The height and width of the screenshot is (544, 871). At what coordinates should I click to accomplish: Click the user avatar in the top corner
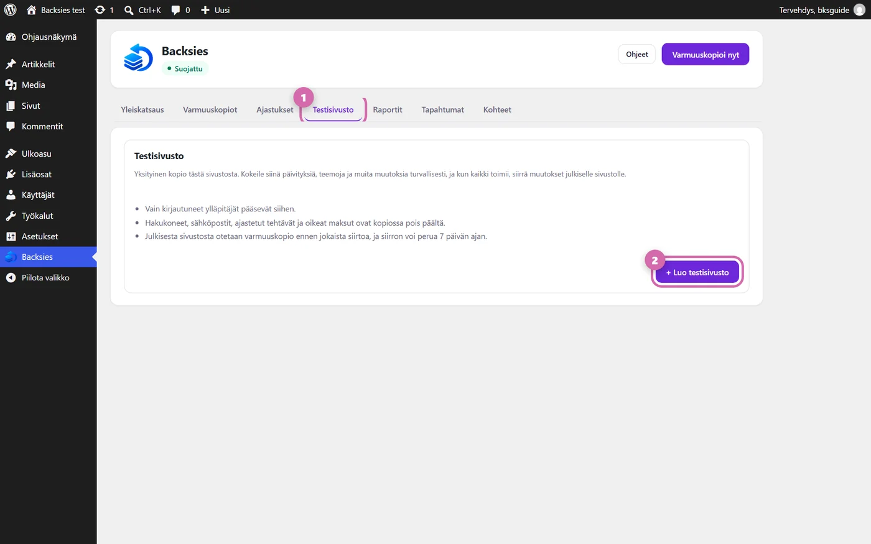tap(859, 10)
